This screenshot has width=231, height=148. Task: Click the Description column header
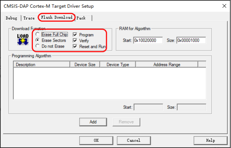tap(42, 64)
